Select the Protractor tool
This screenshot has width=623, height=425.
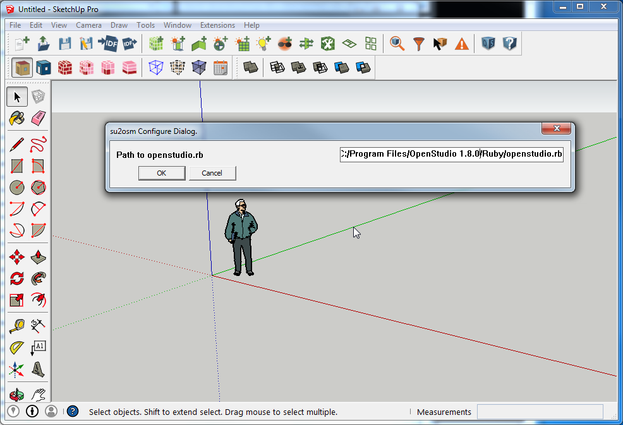click(17, 347)
